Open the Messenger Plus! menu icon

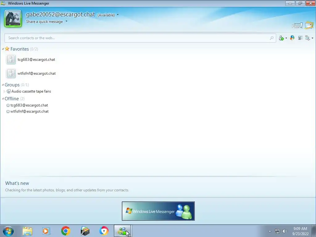(x=297, y=26)
